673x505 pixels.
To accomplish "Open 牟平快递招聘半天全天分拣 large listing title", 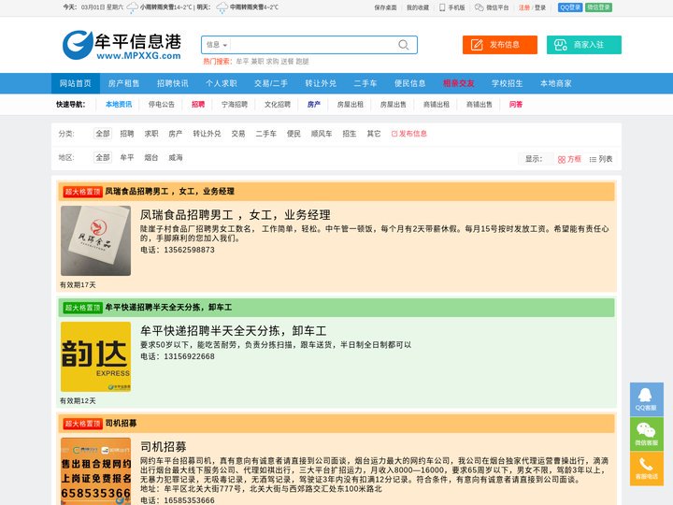I will pos(233,331).
